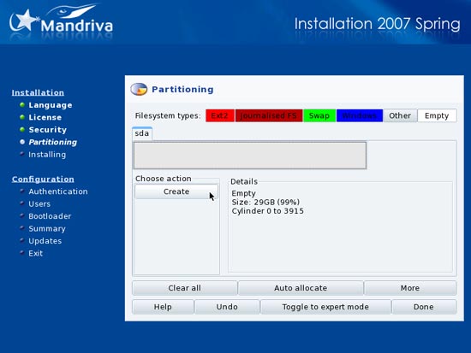
Task: Click the bullet next to Partitioning step
Action: pos(22,142)
